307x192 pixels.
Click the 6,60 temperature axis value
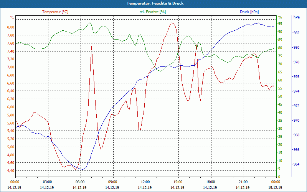coord(11,83)
